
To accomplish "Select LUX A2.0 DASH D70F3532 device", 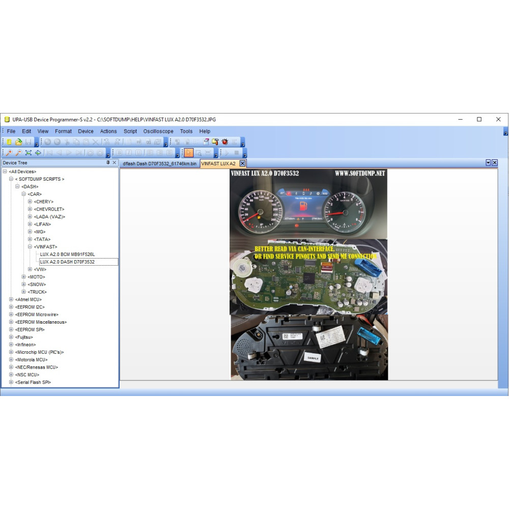I will [67, 262].
